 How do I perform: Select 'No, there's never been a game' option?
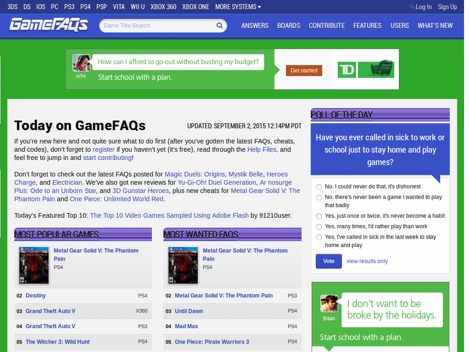[x=319, y=197]
